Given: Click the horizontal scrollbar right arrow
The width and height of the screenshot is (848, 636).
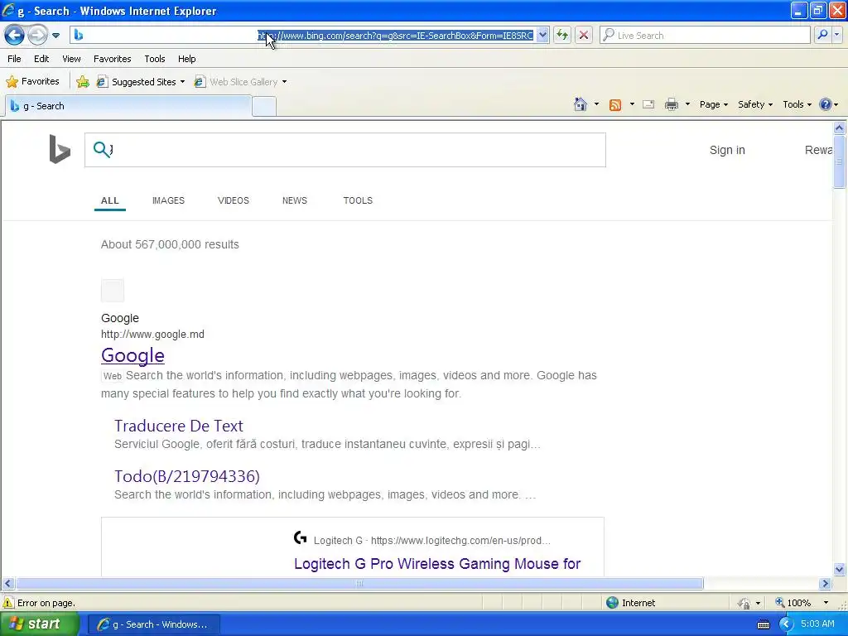Looking at the screenshot, I should pyautogui.click(x=826, y=584).
